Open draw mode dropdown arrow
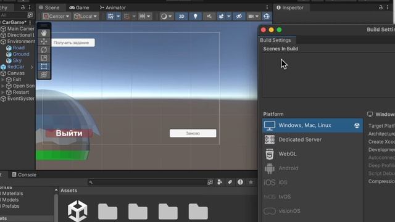The image size is (395, 222). pyautogui.click(x=170, y=17)
